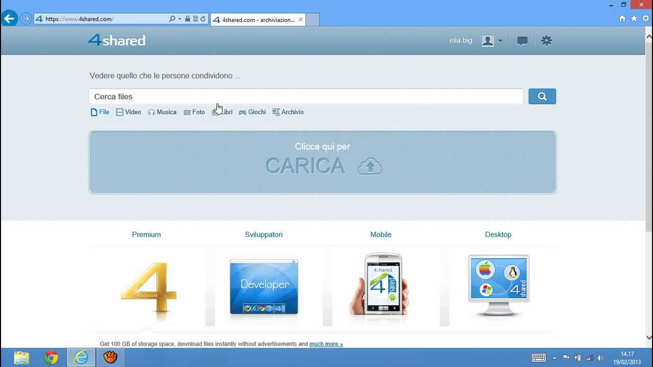
Task: Click the mobile phone 4shared image
Action: point(380,284)
